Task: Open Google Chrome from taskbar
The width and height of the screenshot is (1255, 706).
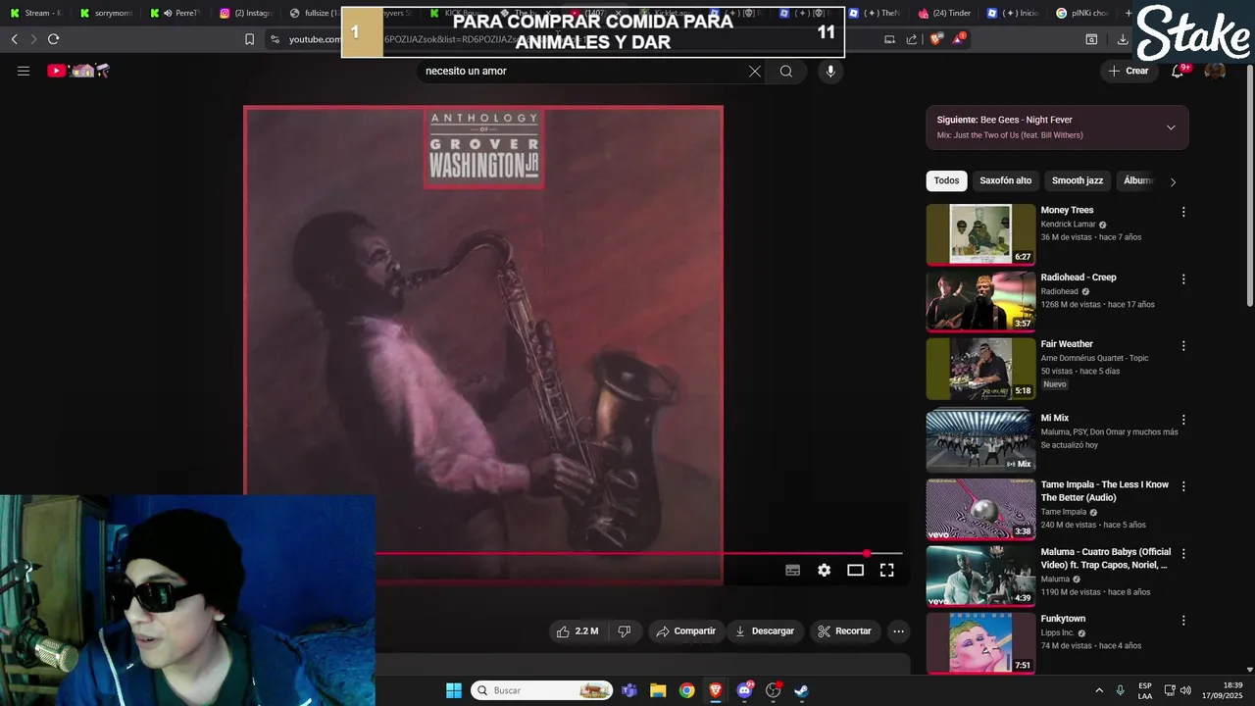Action: pyautogui.click(x=686, y=690)
